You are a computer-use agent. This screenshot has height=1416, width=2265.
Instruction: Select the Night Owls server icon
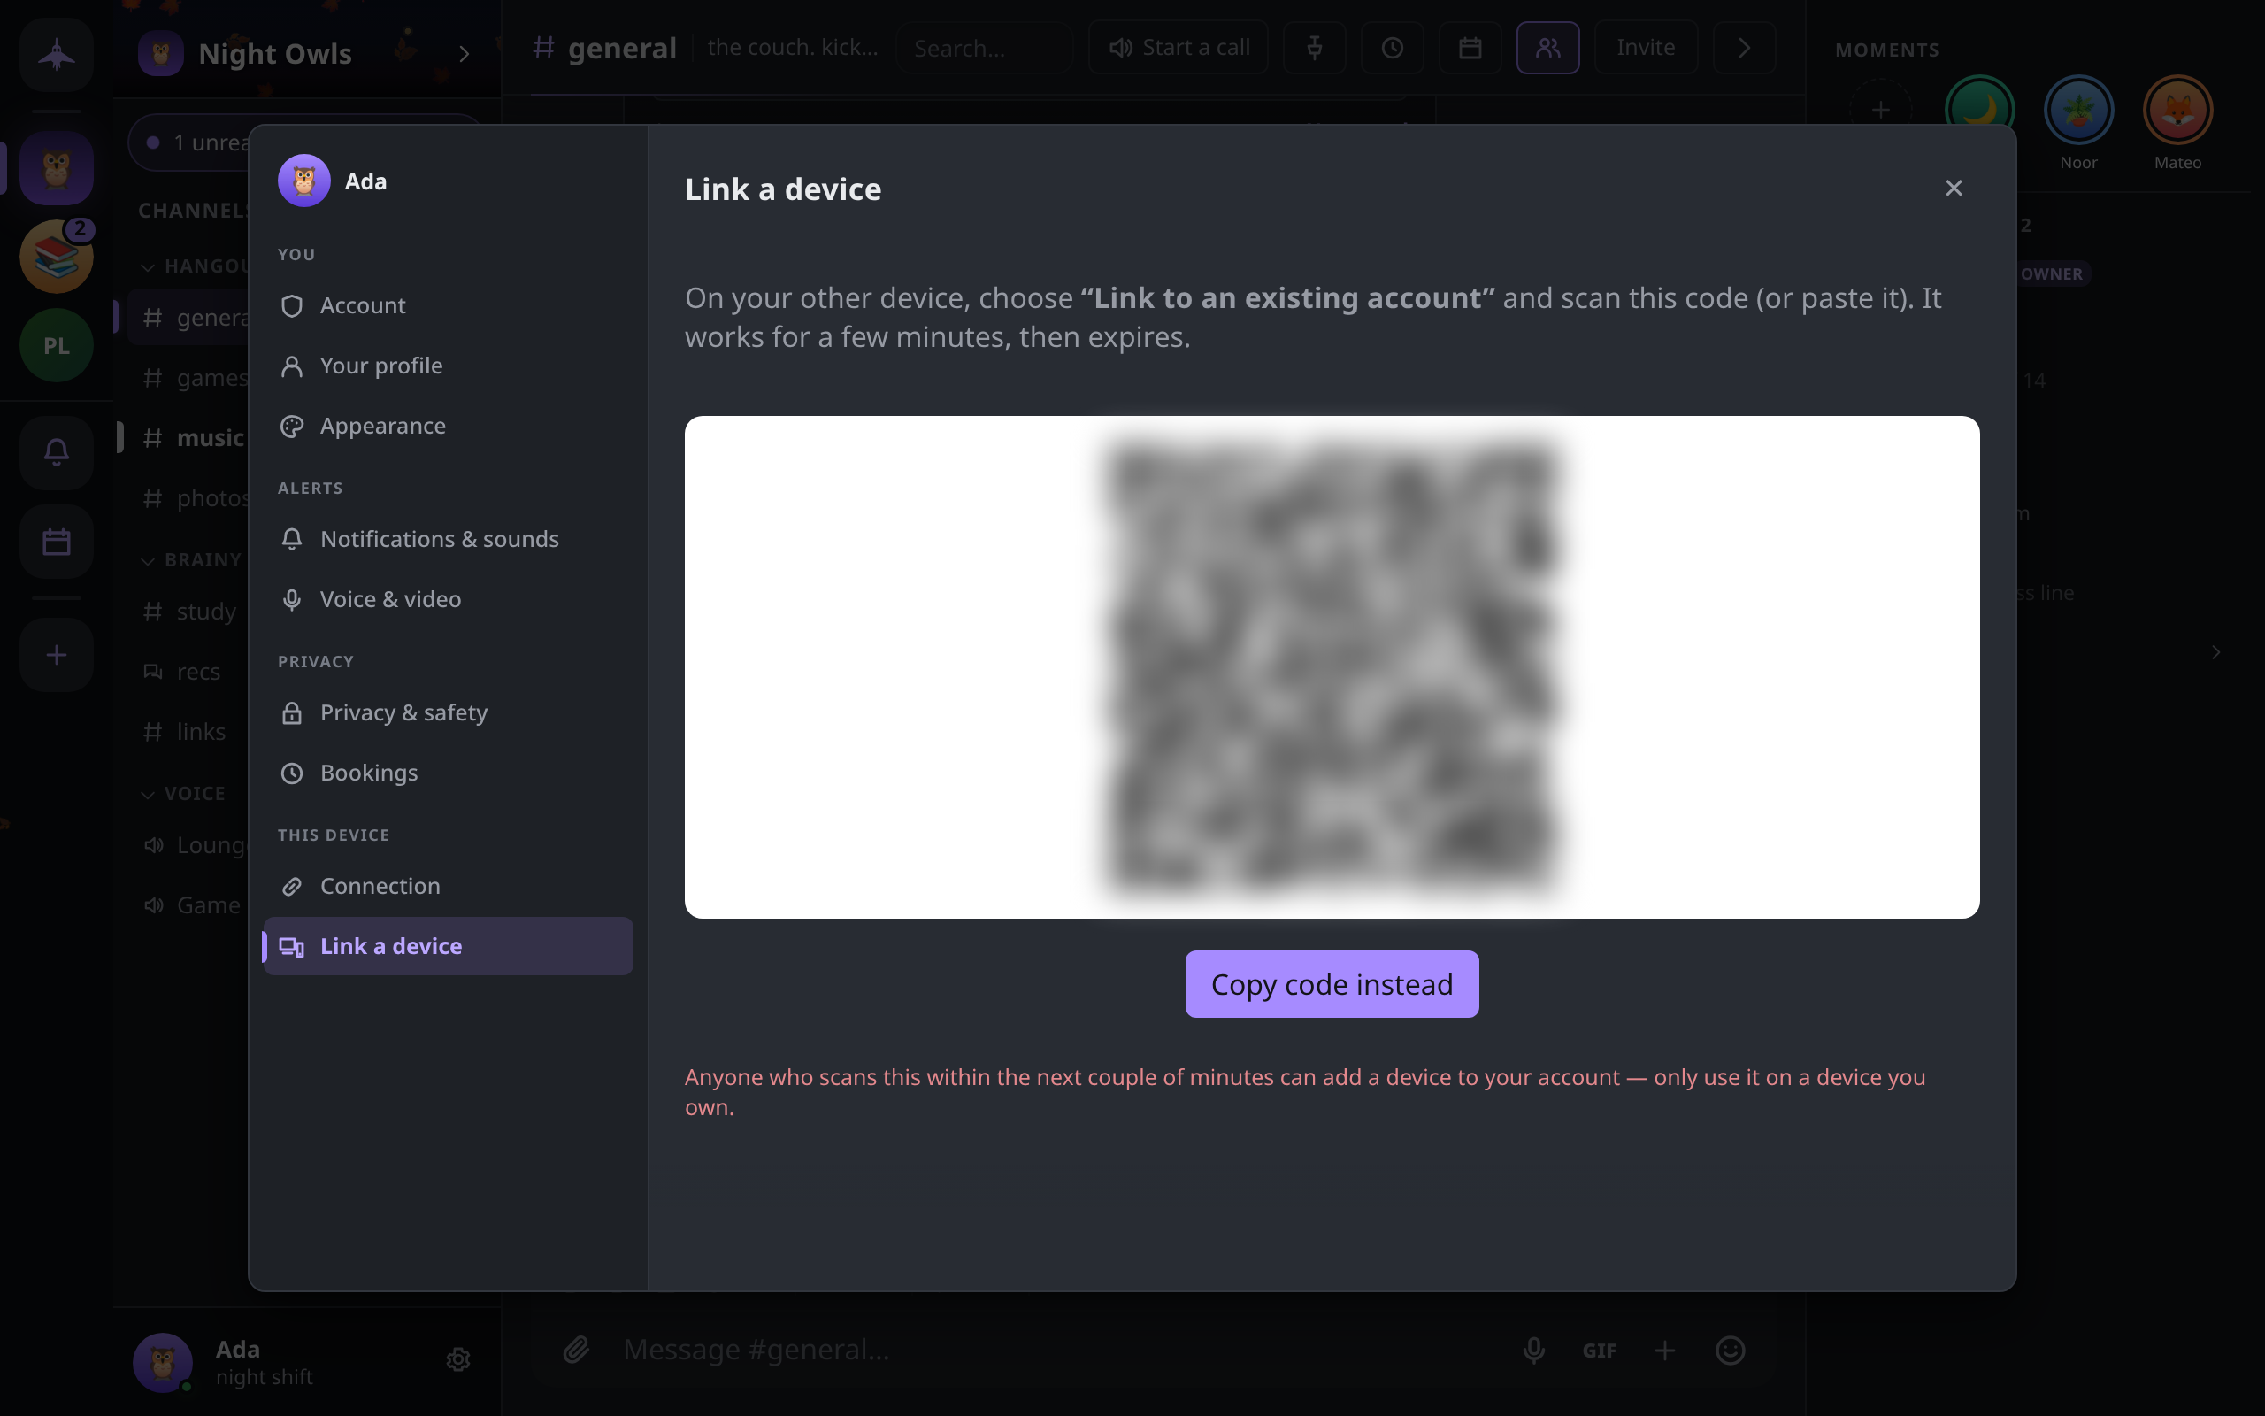click(56, 168)
